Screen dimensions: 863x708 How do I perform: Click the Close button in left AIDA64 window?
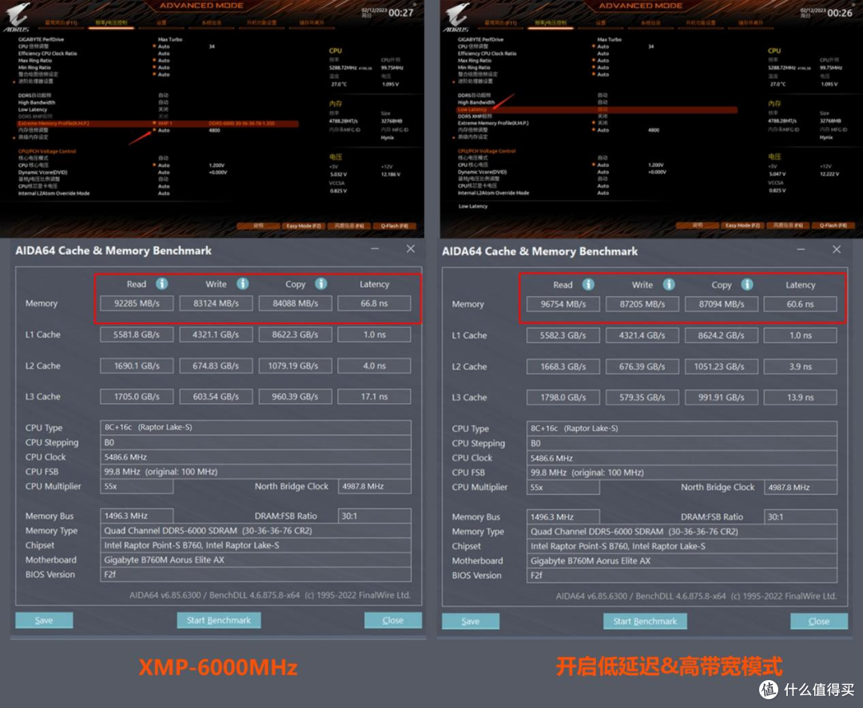[x=393, y=620]
